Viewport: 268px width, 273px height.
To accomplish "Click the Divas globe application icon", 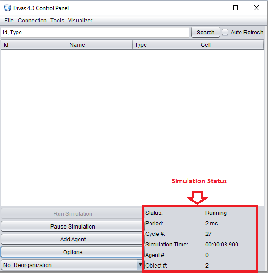I will point(7,8).
